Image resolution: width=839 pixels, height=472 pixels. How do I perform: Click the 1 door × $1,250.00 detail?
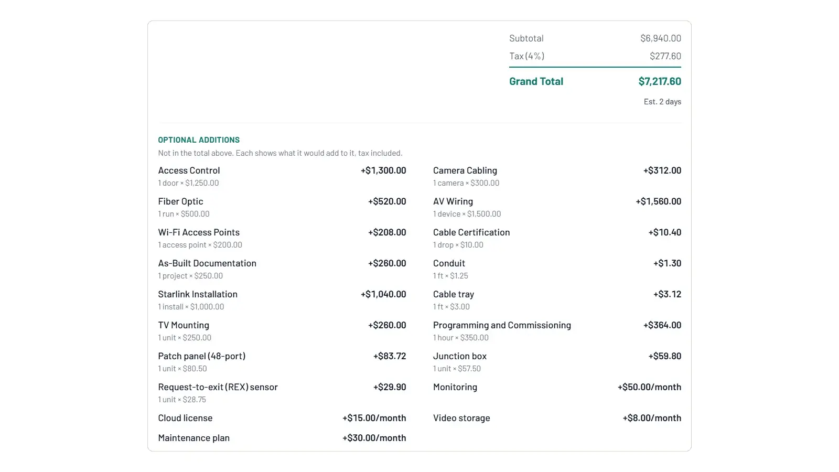point(188,183)
